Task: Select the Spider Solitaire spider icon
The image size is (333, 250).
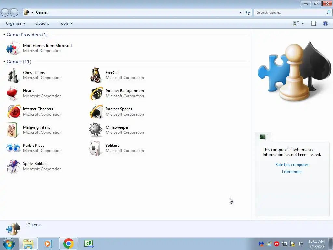Action: click(13, 166)
